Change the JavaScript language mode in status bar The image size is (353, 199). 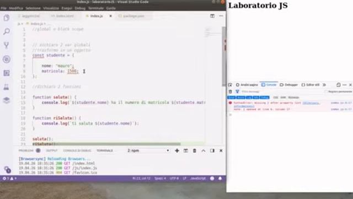click(x=198, y=178)
